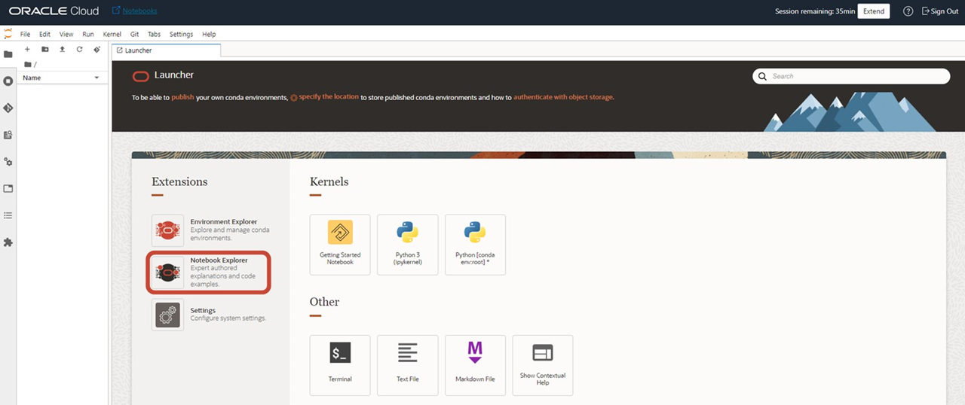Click 'specify the location' link
This screenshot has height=405, width=965.
pyautogui.click(x=329, y=97)
